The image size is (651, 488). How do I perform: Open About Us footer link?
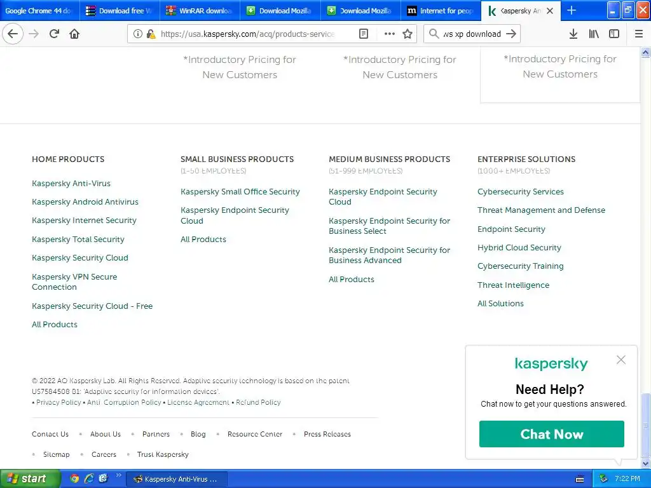(106, 434)
